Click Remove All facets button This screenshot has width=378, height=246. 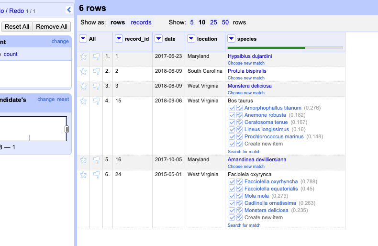[x=52, y=26]
